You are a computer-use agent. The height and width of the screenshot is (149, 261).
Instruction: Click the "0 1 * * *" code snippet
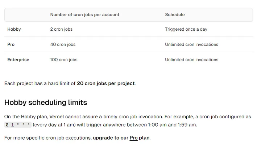tap(18, 125)
